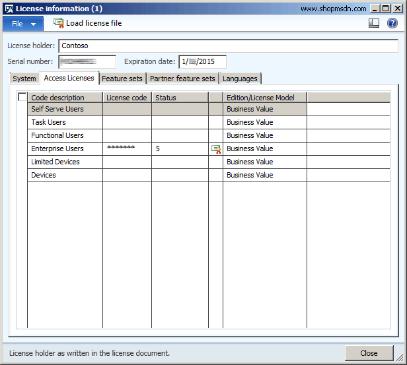The image size is (407, 365).
Task: Switch to the System tab
Action: point(24,79)
